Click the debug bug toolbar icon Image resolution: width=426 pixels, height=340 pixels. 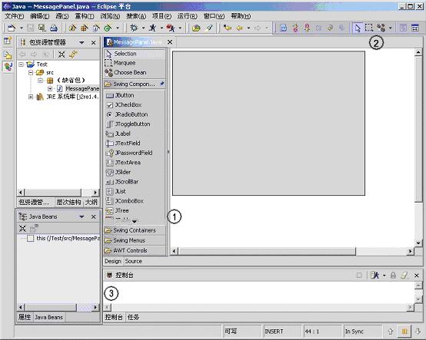134,28
